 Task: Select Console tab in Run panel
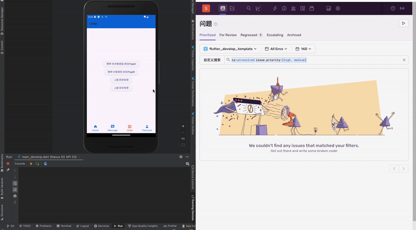pyautogui.click(x=19, y=164)
